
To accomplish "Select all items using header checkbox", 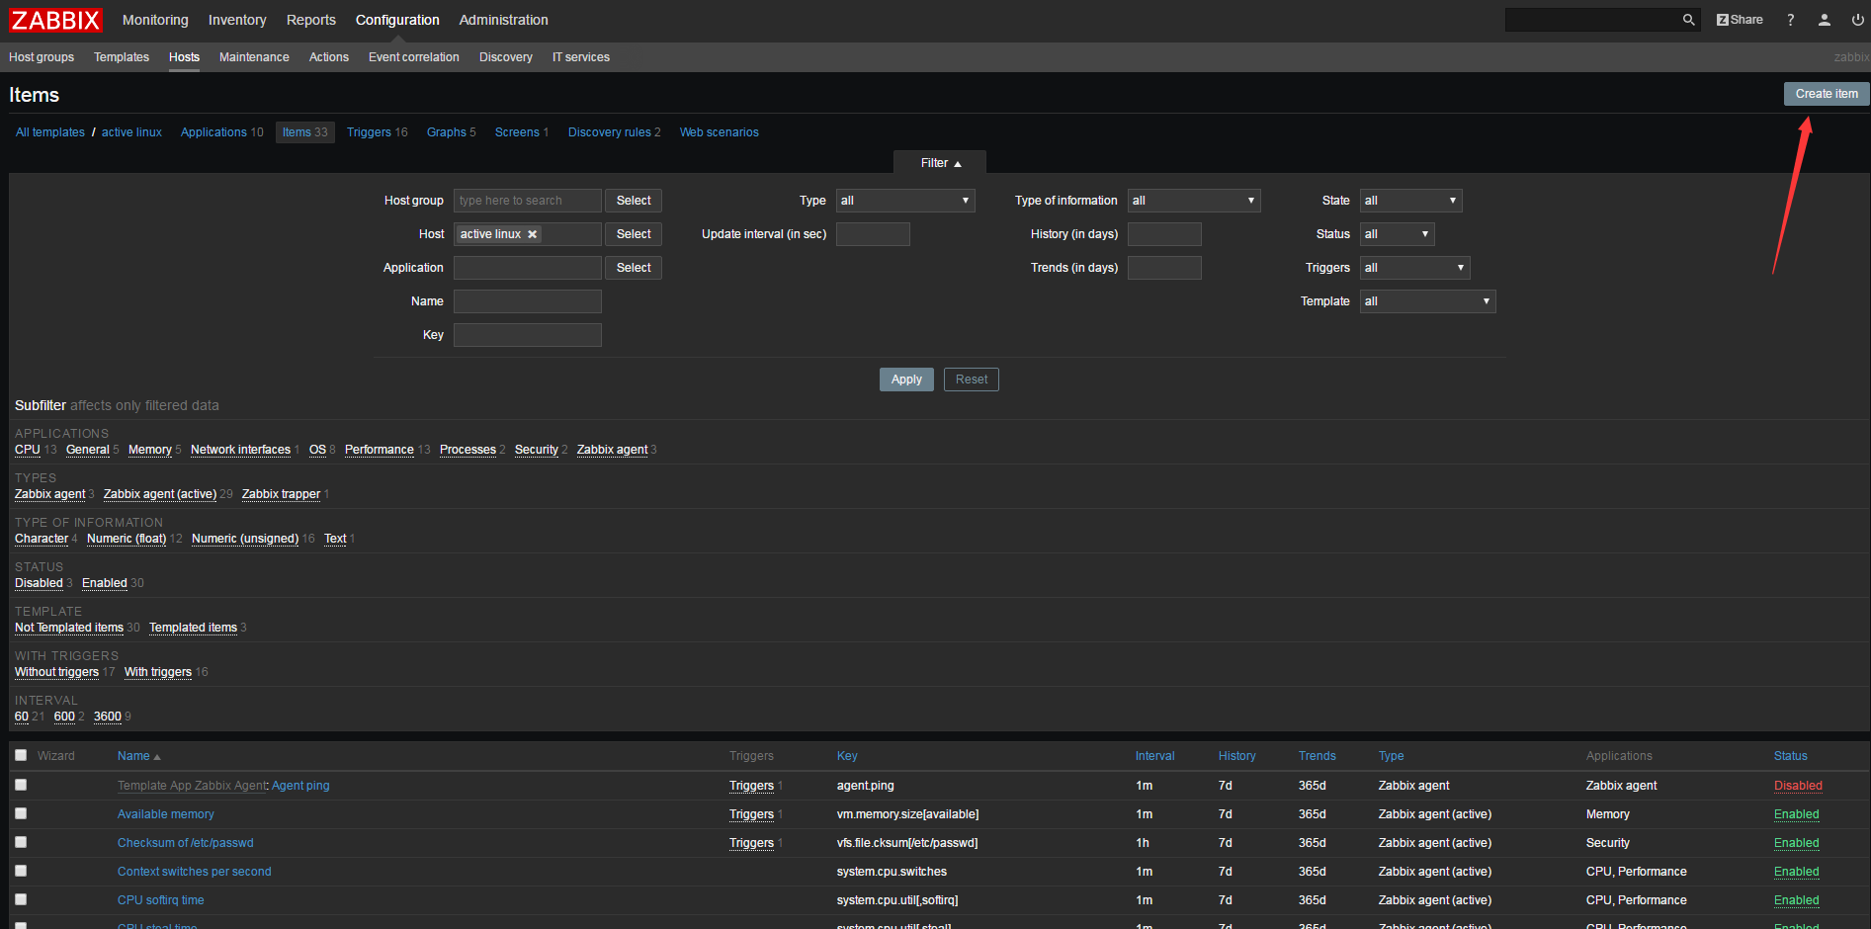I will pyautogui.click(x=21, y=755).
